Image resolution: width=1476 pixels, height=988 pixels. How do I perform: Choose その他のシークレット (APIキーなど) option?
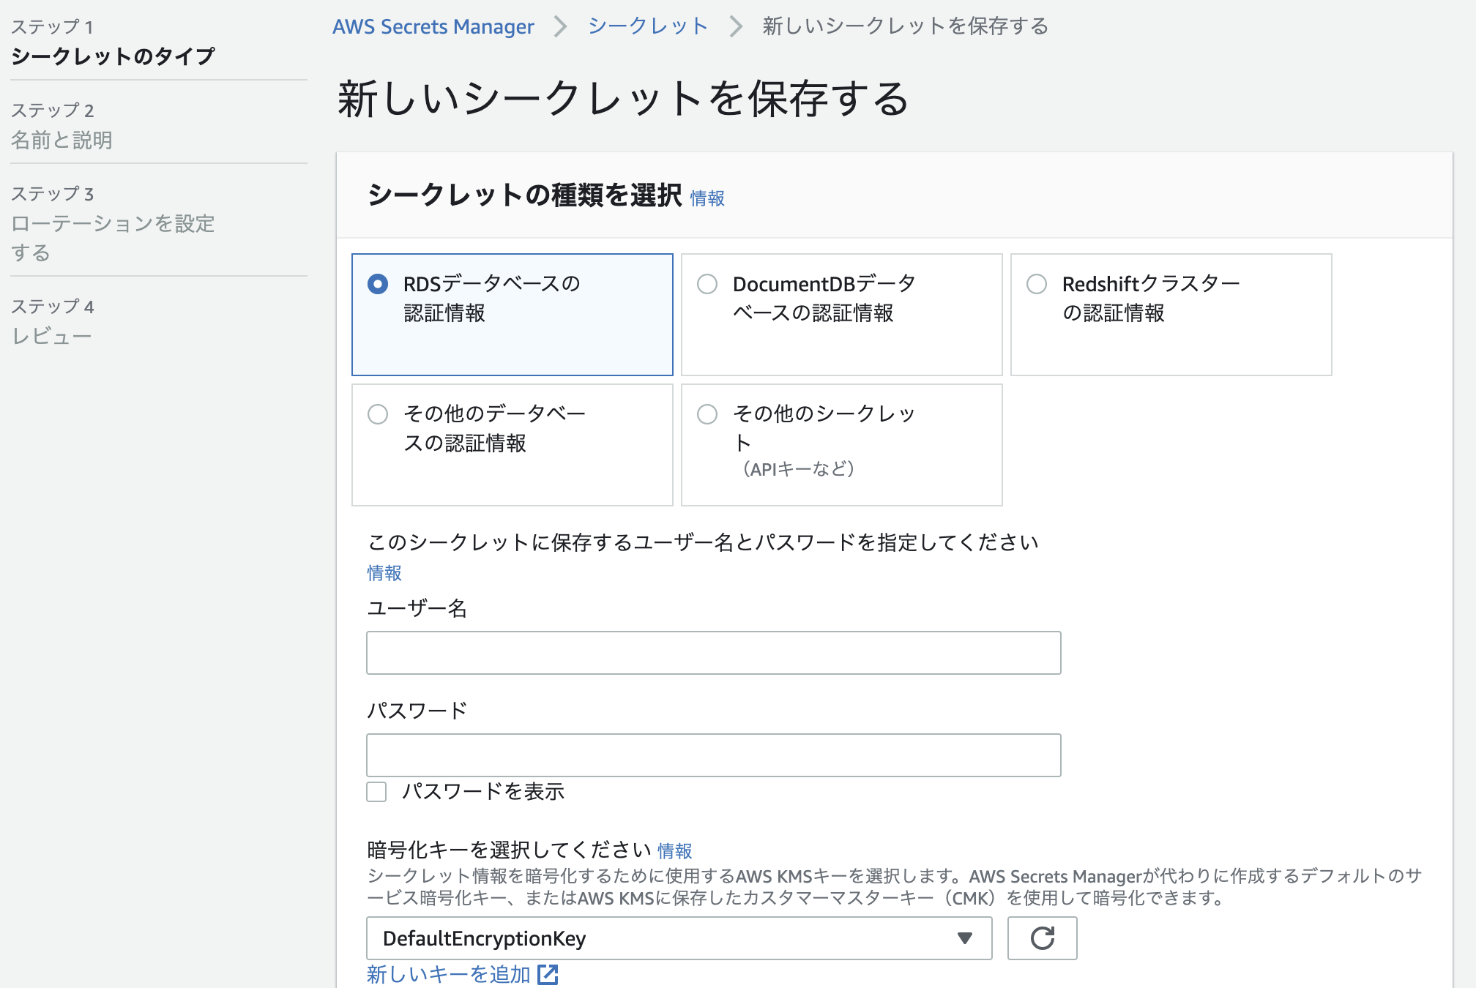tap(707, 414)
